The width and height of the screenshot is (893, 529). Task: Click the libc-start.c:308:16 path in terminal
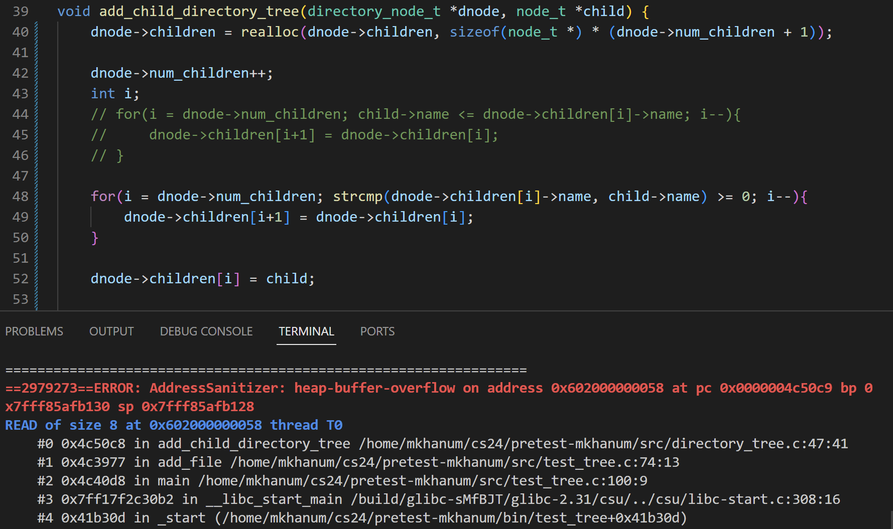[595, 499]
